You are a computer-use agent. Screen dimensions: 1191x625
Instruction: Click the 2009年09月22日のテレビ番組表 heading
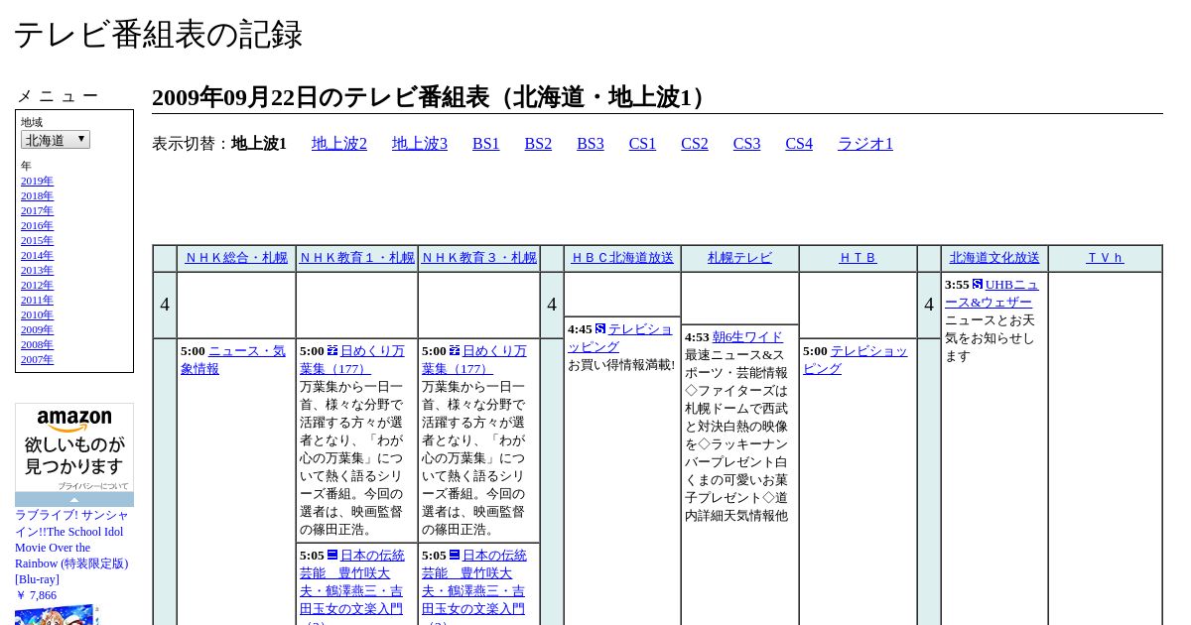click(x=433, y=97)
